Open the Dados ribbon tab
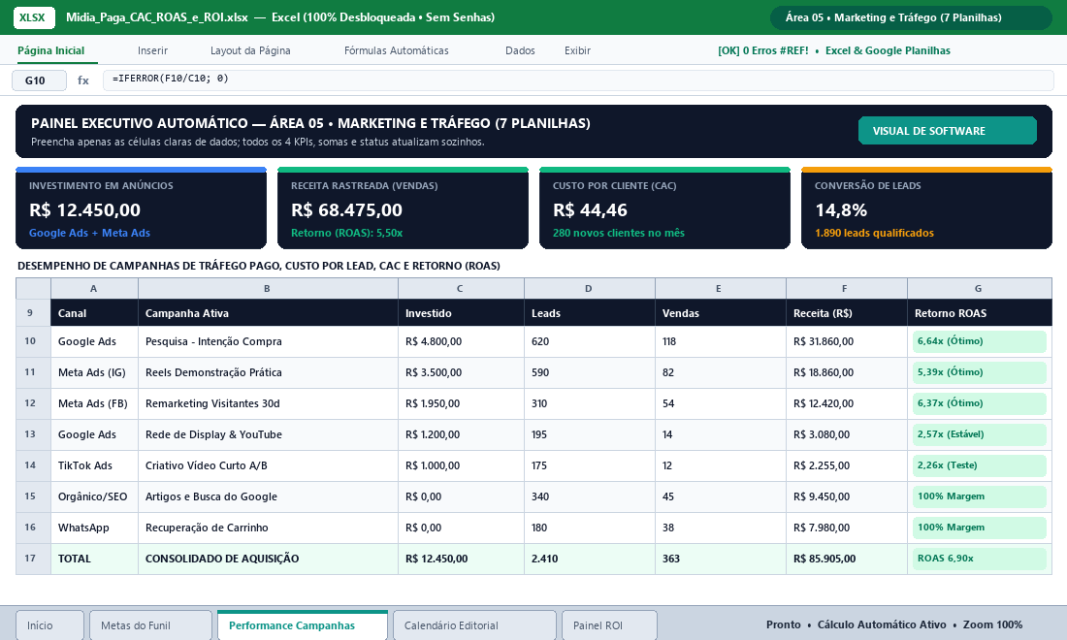This screenshot has width=1067, height=640. [521, 50]
